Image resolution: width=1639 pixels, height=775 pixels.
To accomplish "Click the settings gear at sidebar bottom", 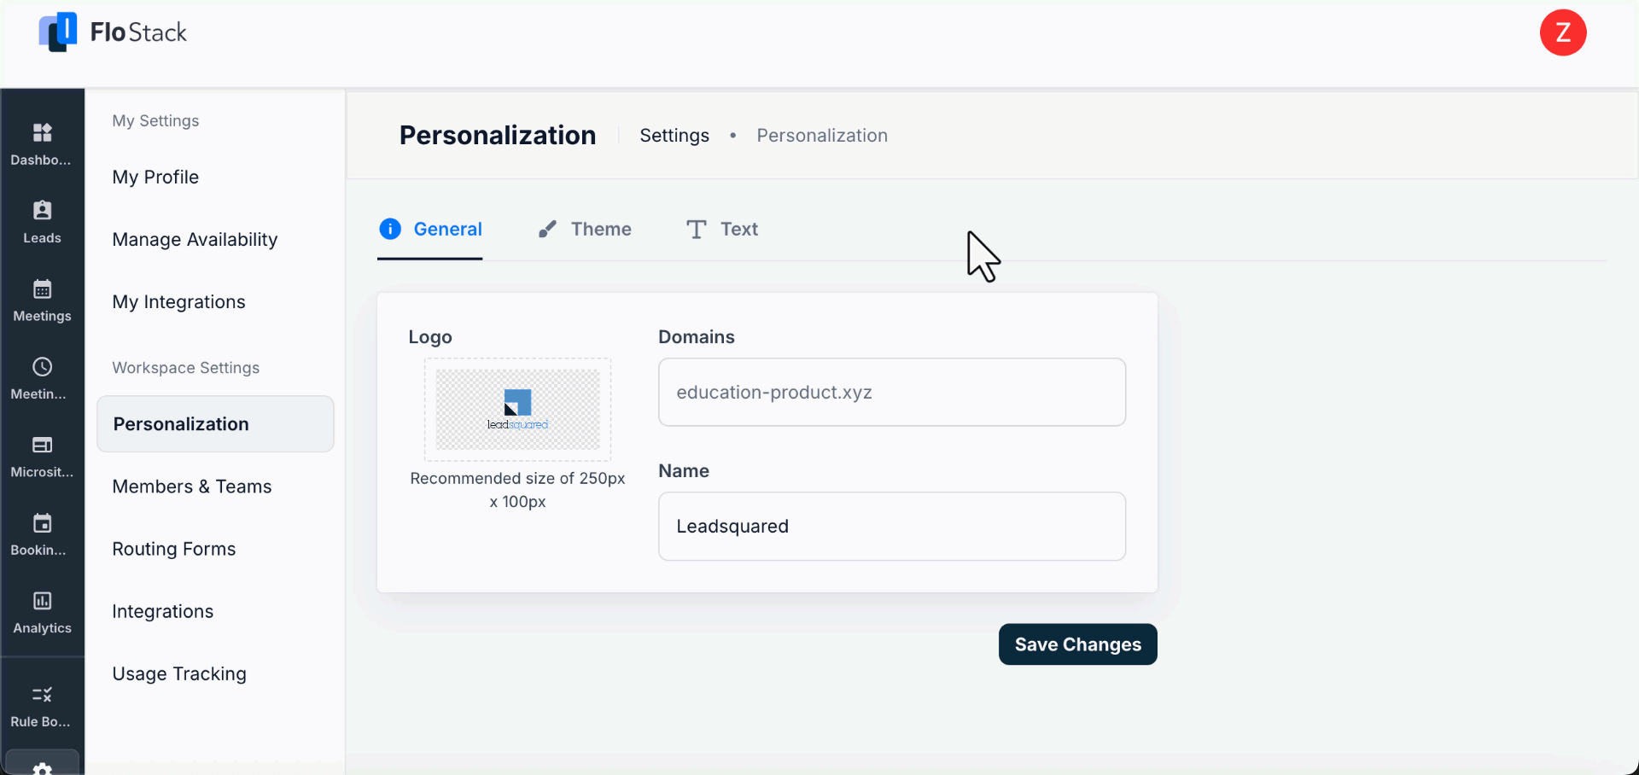I will pyautogui.click(x=42, y=766).
